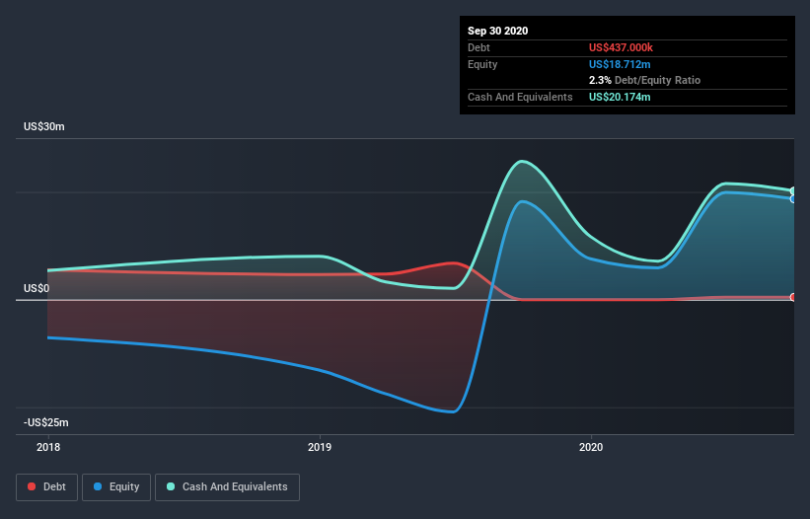Viewport: 810px width, 519px height.
Task: Click the 2020 x-axis label
Action: 591,447
